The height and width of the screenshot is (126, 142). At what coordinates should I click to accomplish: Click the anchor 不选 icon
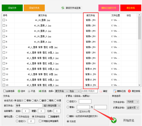pyautogui.click(x=29, y=91)
